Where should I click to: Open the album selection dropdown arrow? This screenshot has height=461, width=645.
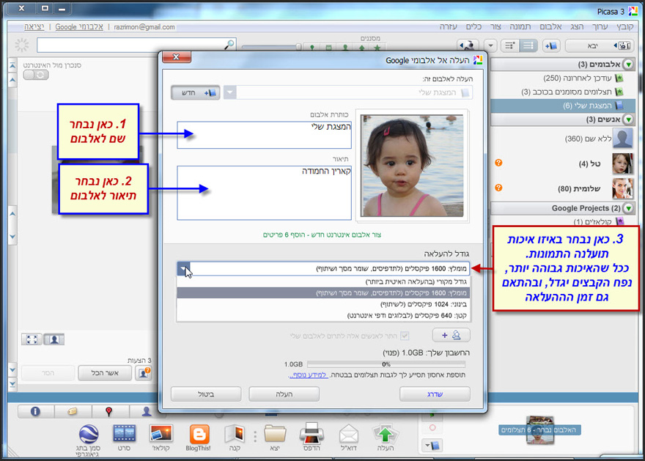click(x=230, y=92)
